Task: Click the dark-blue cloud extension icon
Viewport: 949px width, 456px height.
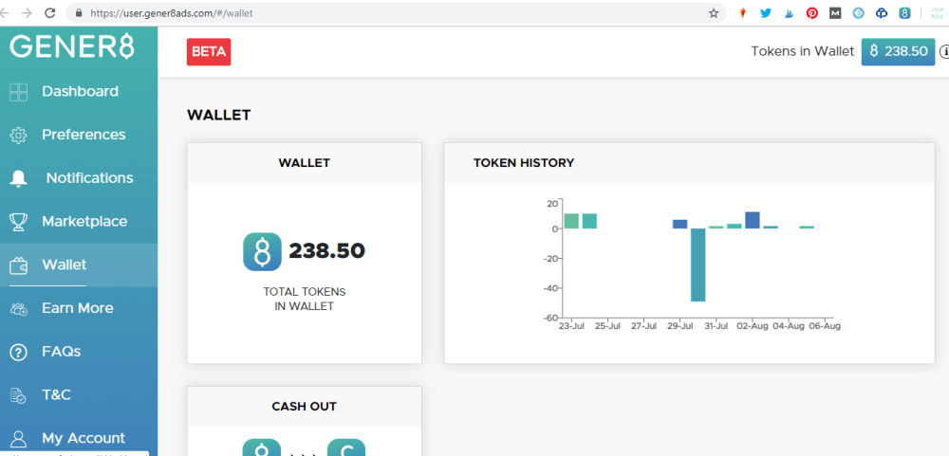Action: point(882,12)
